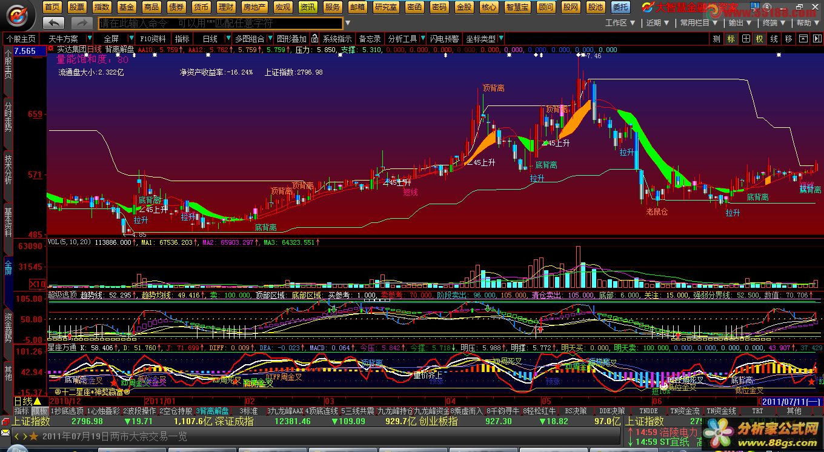Click 闪电预警 toolbar item

click(444, 39)
